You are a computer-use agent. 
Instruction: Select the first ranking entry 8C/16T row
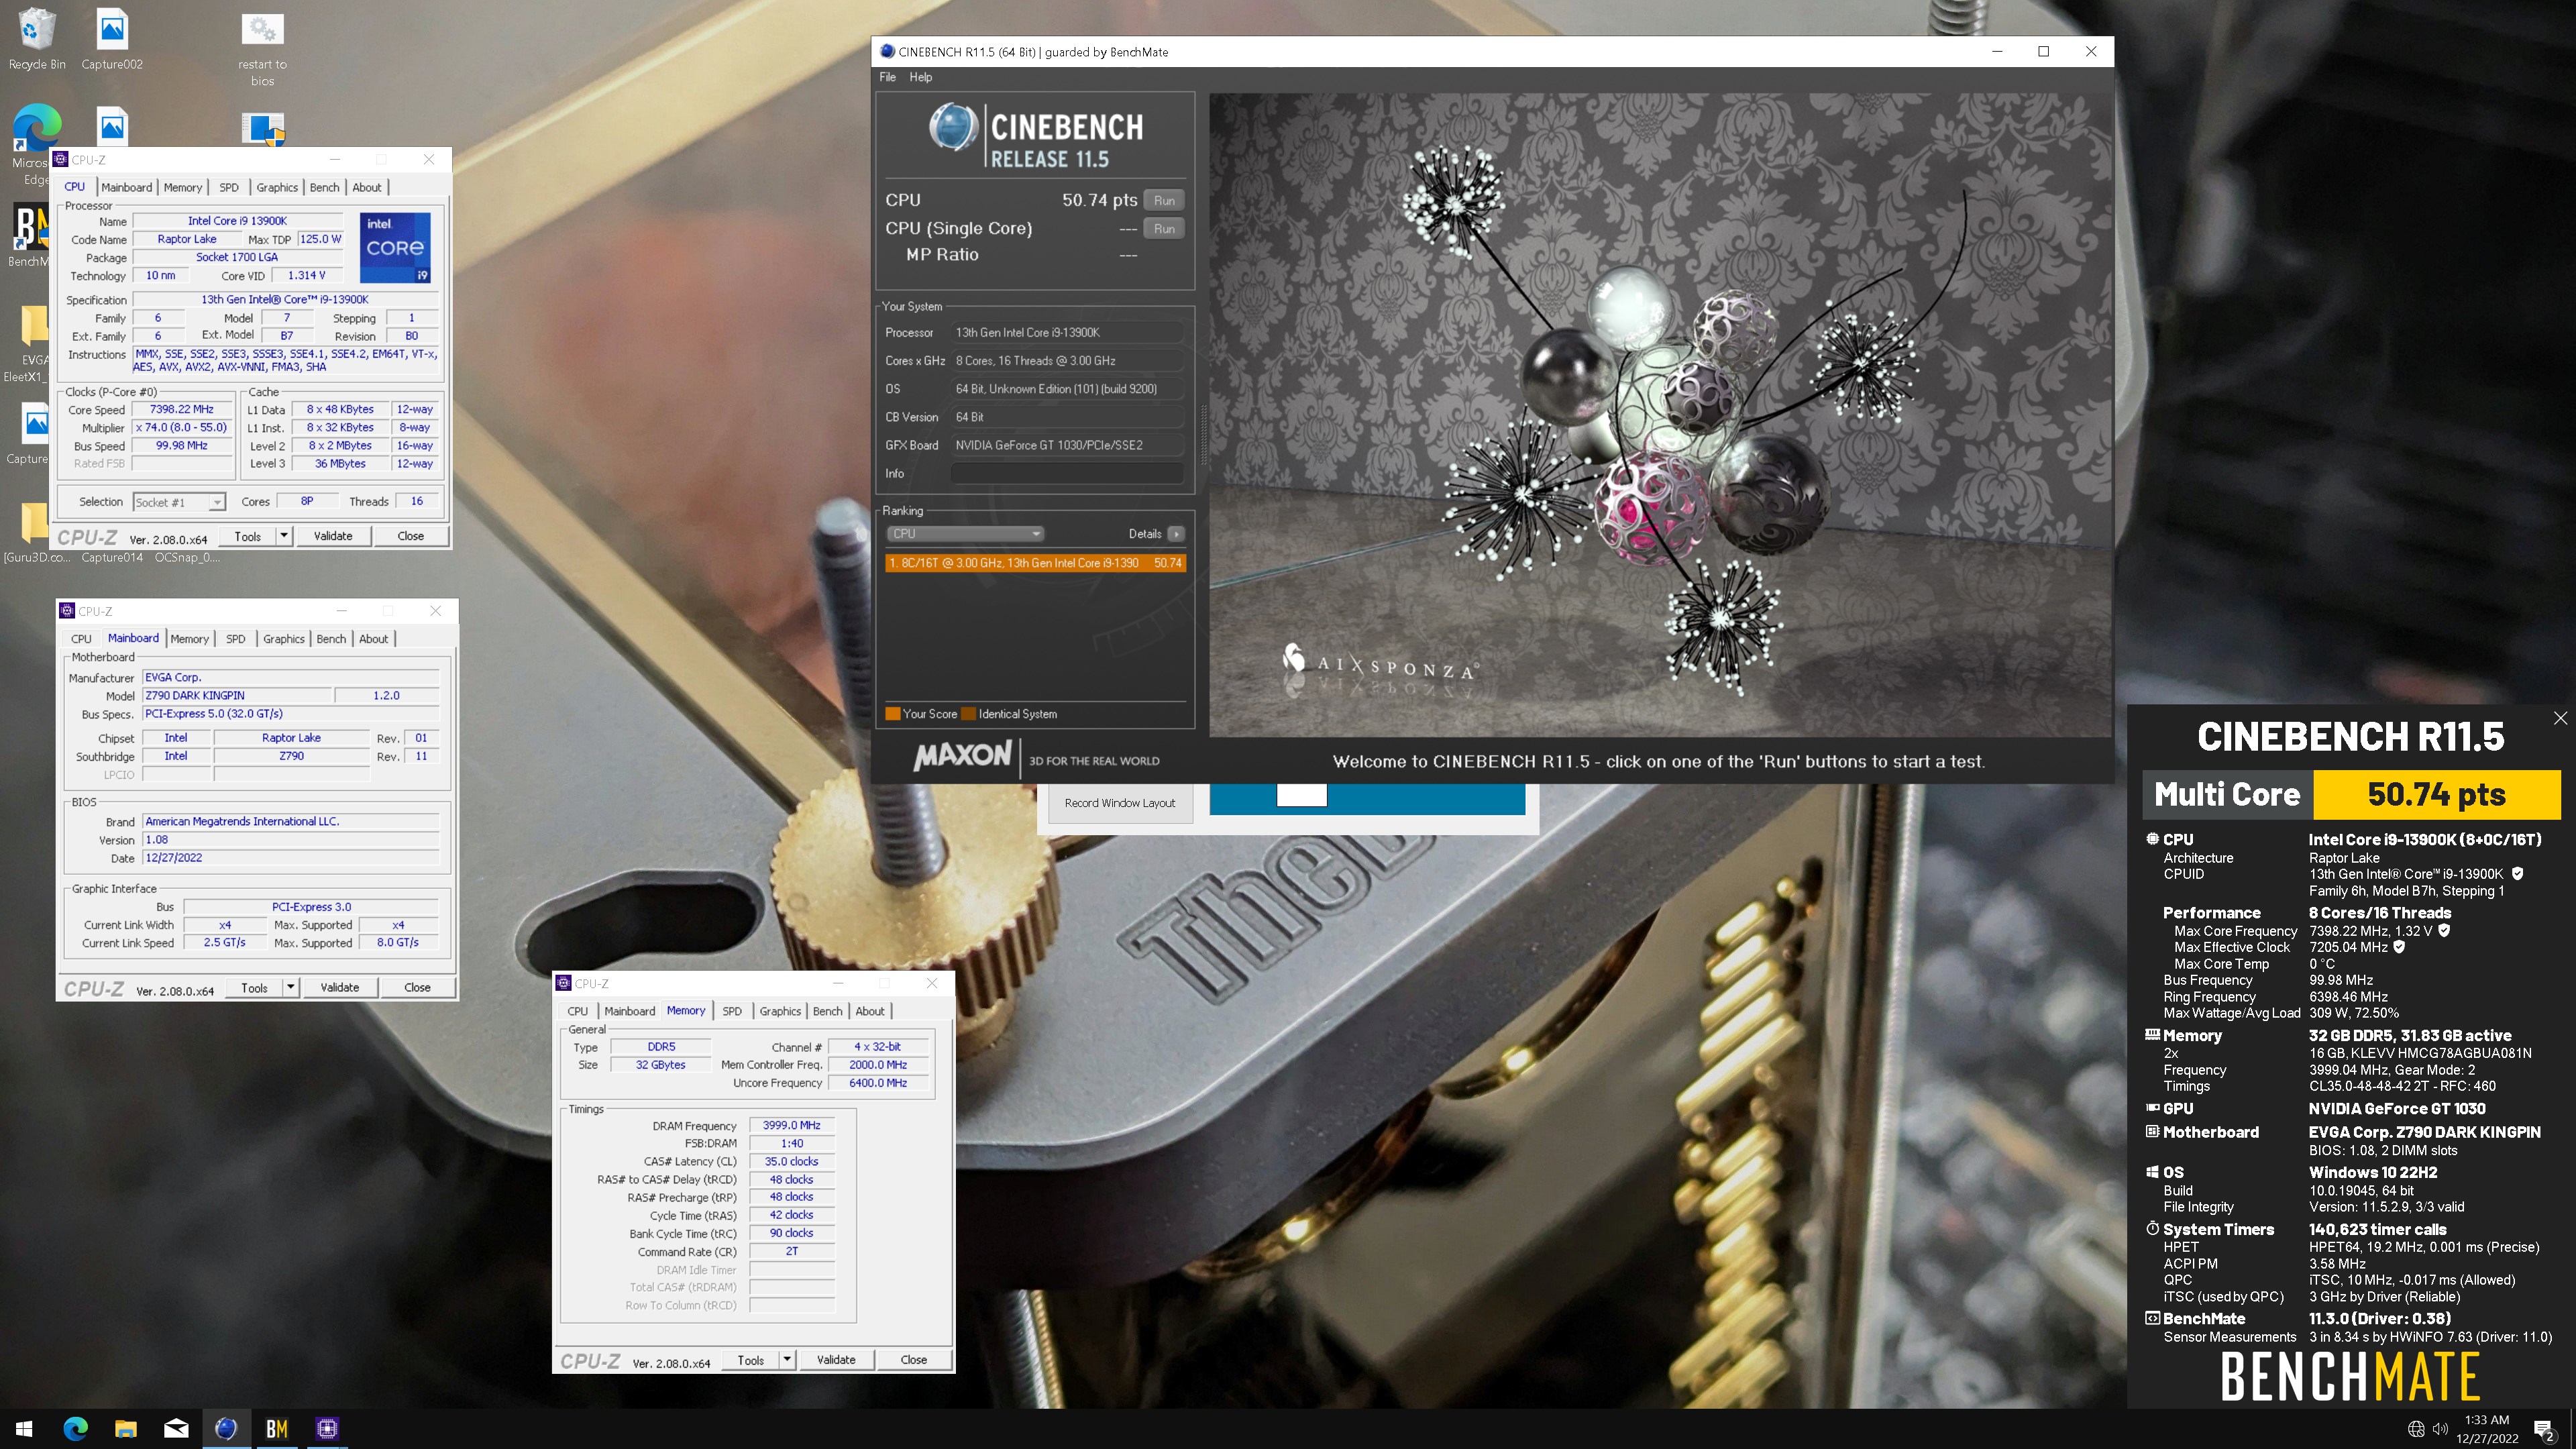[x=1036, y=563]
